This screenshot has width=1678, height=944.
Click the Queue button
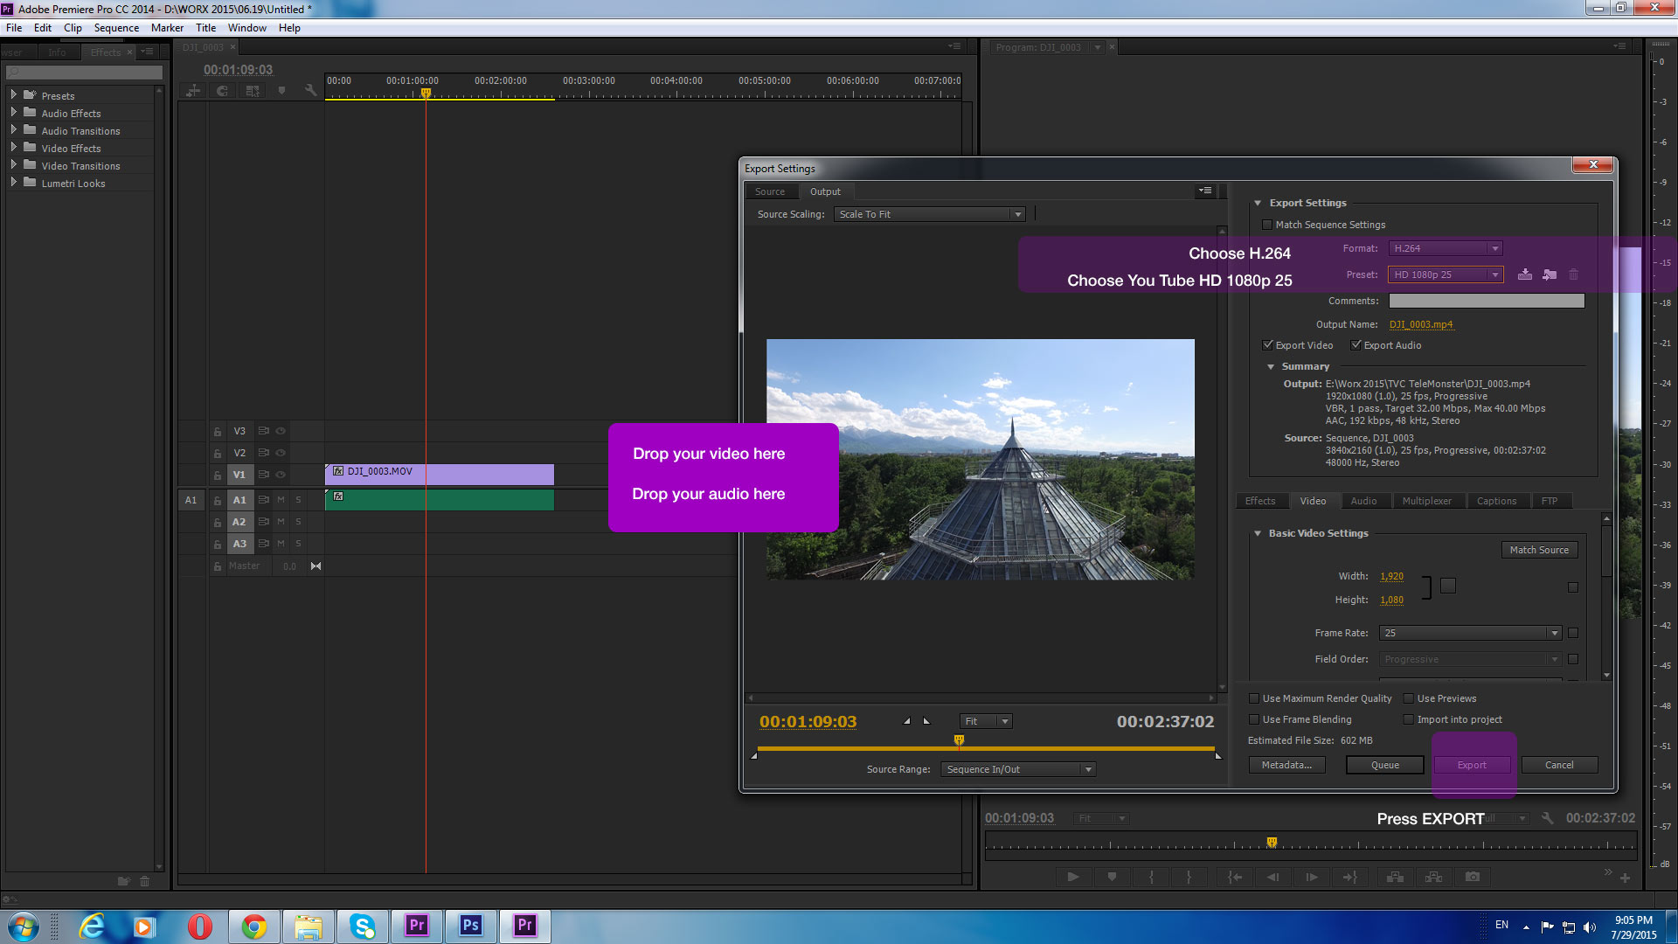tap(1384, 765)
